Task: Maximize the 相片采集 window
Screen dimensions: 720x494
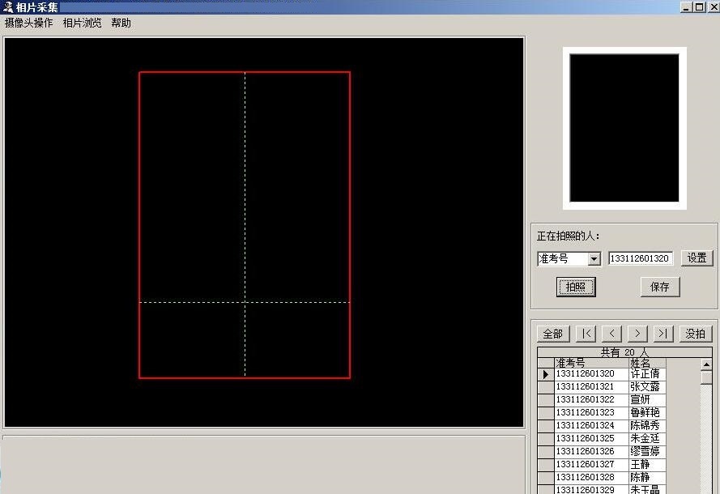Action: [699, 7]
